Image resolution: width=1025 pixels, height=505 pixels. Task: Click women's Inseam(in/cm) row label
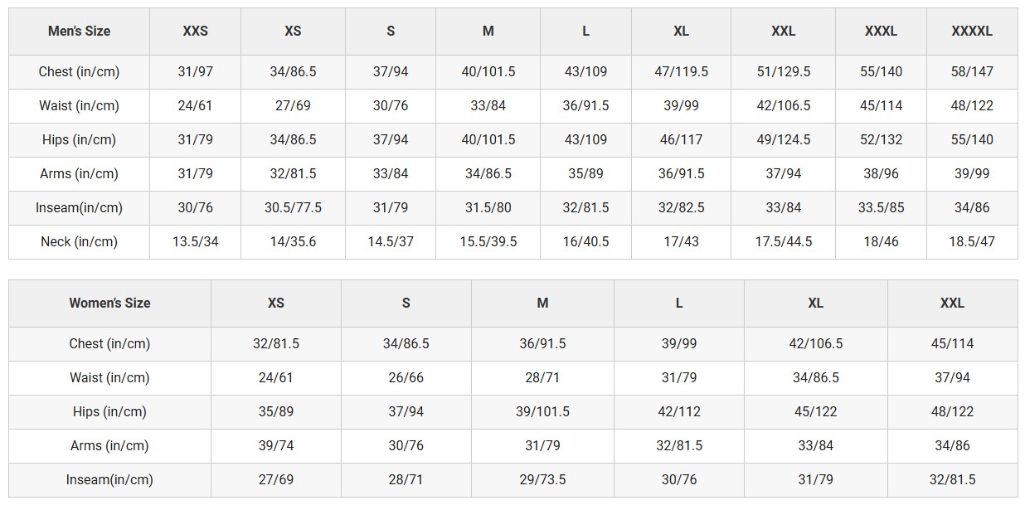(109, 480)
